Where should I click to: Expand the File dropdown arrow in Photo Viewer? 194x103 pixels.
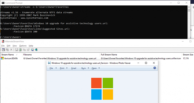56,68
